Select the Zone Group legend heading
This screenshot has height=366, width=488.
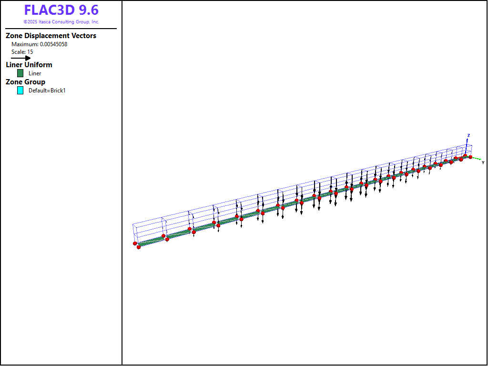pyautogui.click(x=25, y=82)
